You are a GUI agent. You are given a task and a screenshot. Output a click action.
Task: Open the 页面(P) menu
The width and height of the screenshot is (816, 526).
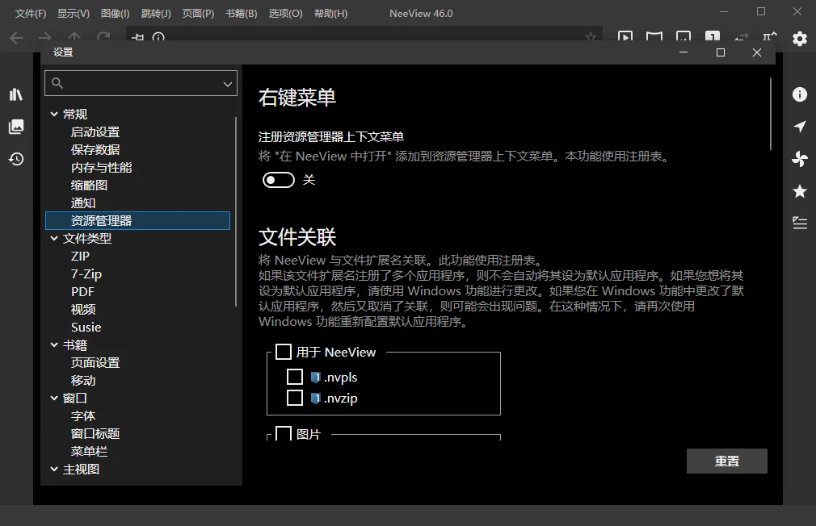198,14
